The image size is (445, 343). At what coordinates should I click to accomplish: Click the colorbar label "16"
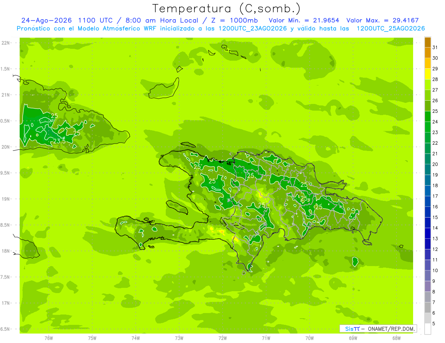pos(435,206)
